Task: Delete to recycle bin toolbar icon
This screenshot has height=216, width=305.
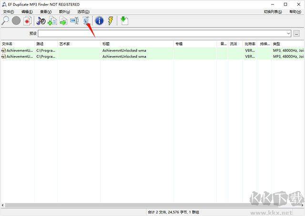Action: (86, 21)
